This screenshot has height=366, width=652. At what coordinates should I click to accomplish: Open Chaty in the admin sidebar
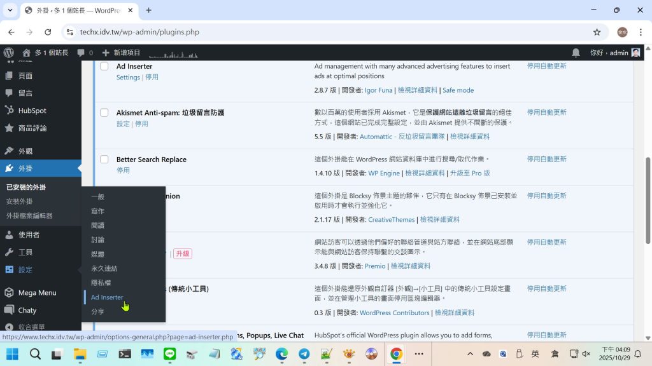(27, 310)
